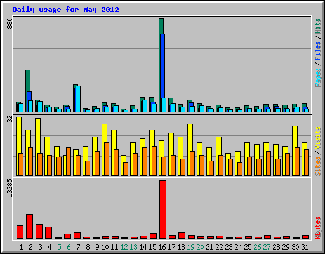Click the green day '13' x-axis label
The height and width of the screenshot is (254, 325).
point(133,247)
